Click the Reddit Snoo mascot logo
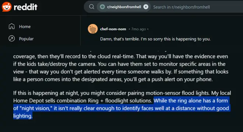 click(7, 7)
